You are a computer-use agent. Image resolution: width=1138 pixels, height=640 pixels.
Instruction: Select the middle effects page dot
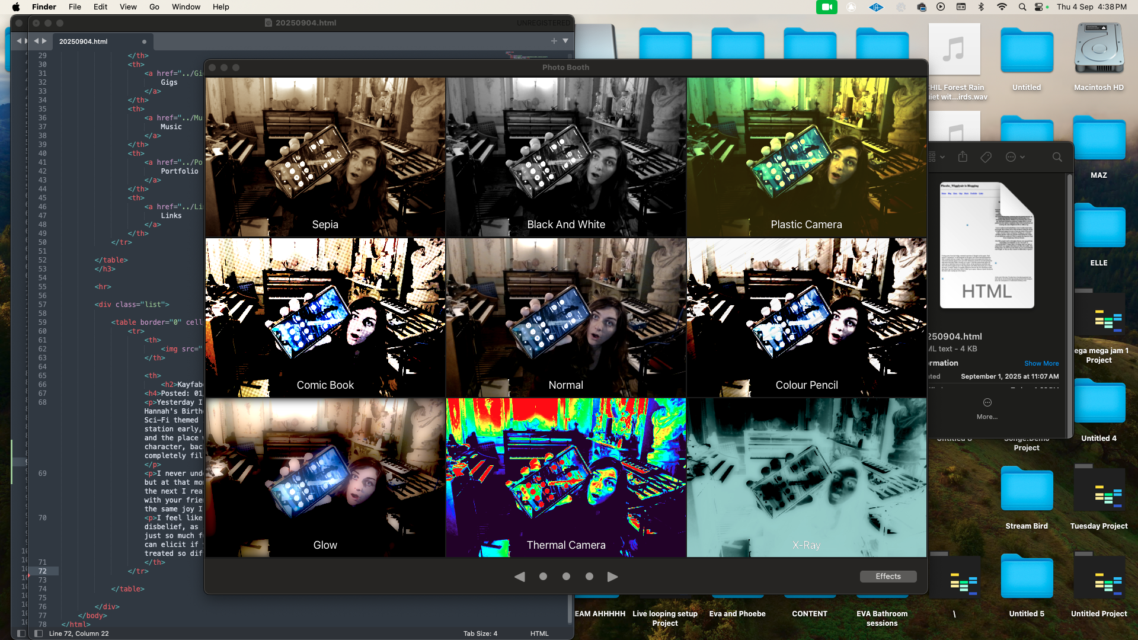[x=566, y=577]
